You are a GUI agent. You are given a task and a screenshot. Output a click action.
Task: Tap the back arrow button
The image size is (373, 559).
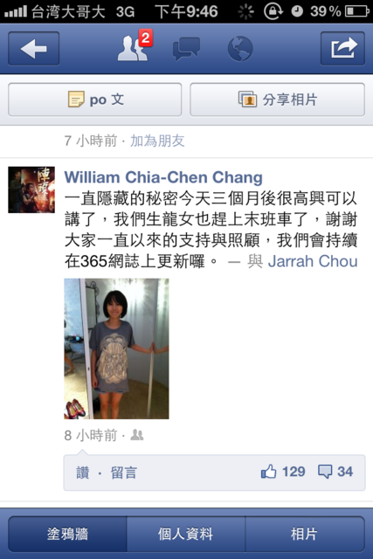tap(33, 49)
